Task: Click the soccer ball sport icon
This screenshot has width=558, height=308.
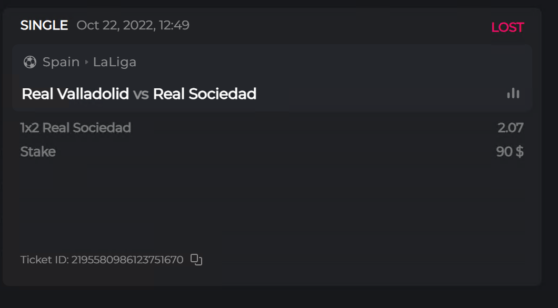Action: 30,62
